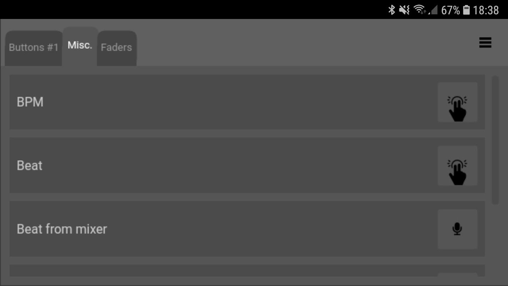508x286 pixels.
Task: Click the battery status bar icon
Action: coord(466,10)
